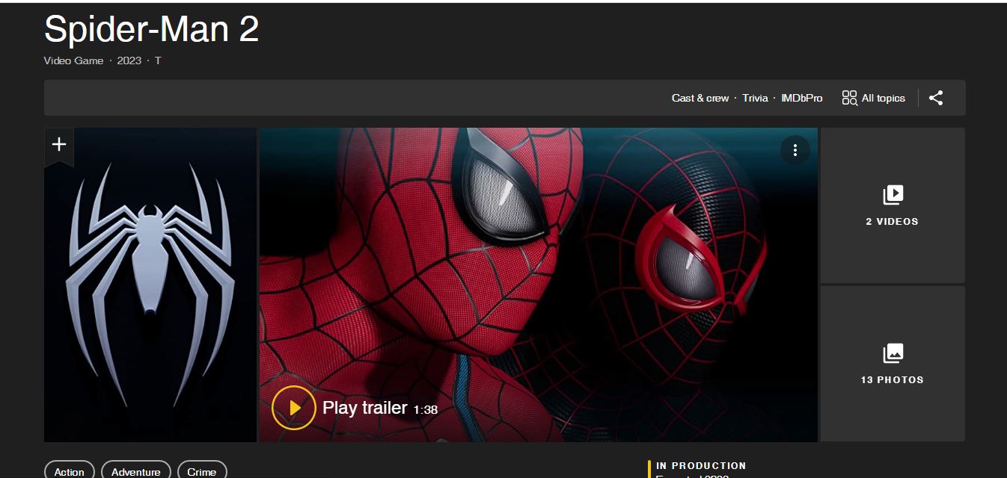
Task: Select the Crime genre chip
Action: click(x=202, y=471)
